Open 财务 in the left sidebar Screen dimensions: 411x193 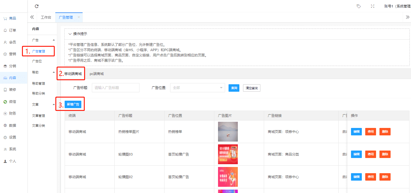pos(12,113)
